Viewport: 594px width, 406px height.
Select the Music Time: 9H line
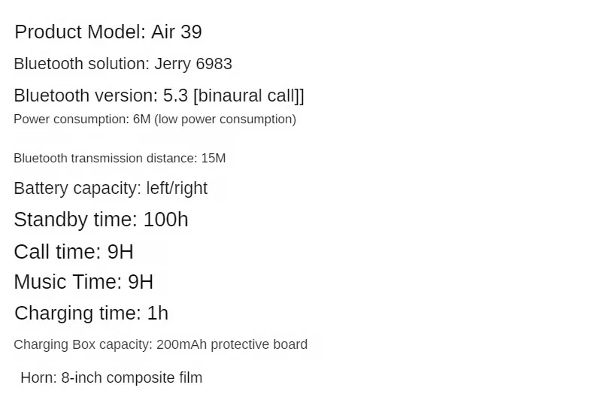click(x=83, y=282)
